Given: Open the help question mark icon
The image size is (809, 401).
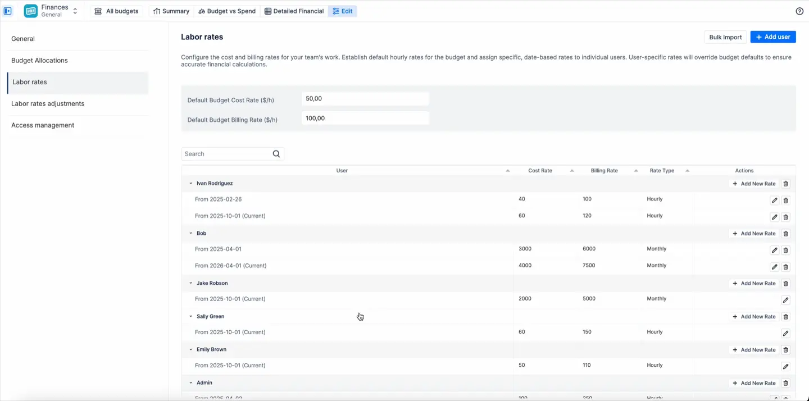Looking at the screenshot, I should (x=799, y=11).
